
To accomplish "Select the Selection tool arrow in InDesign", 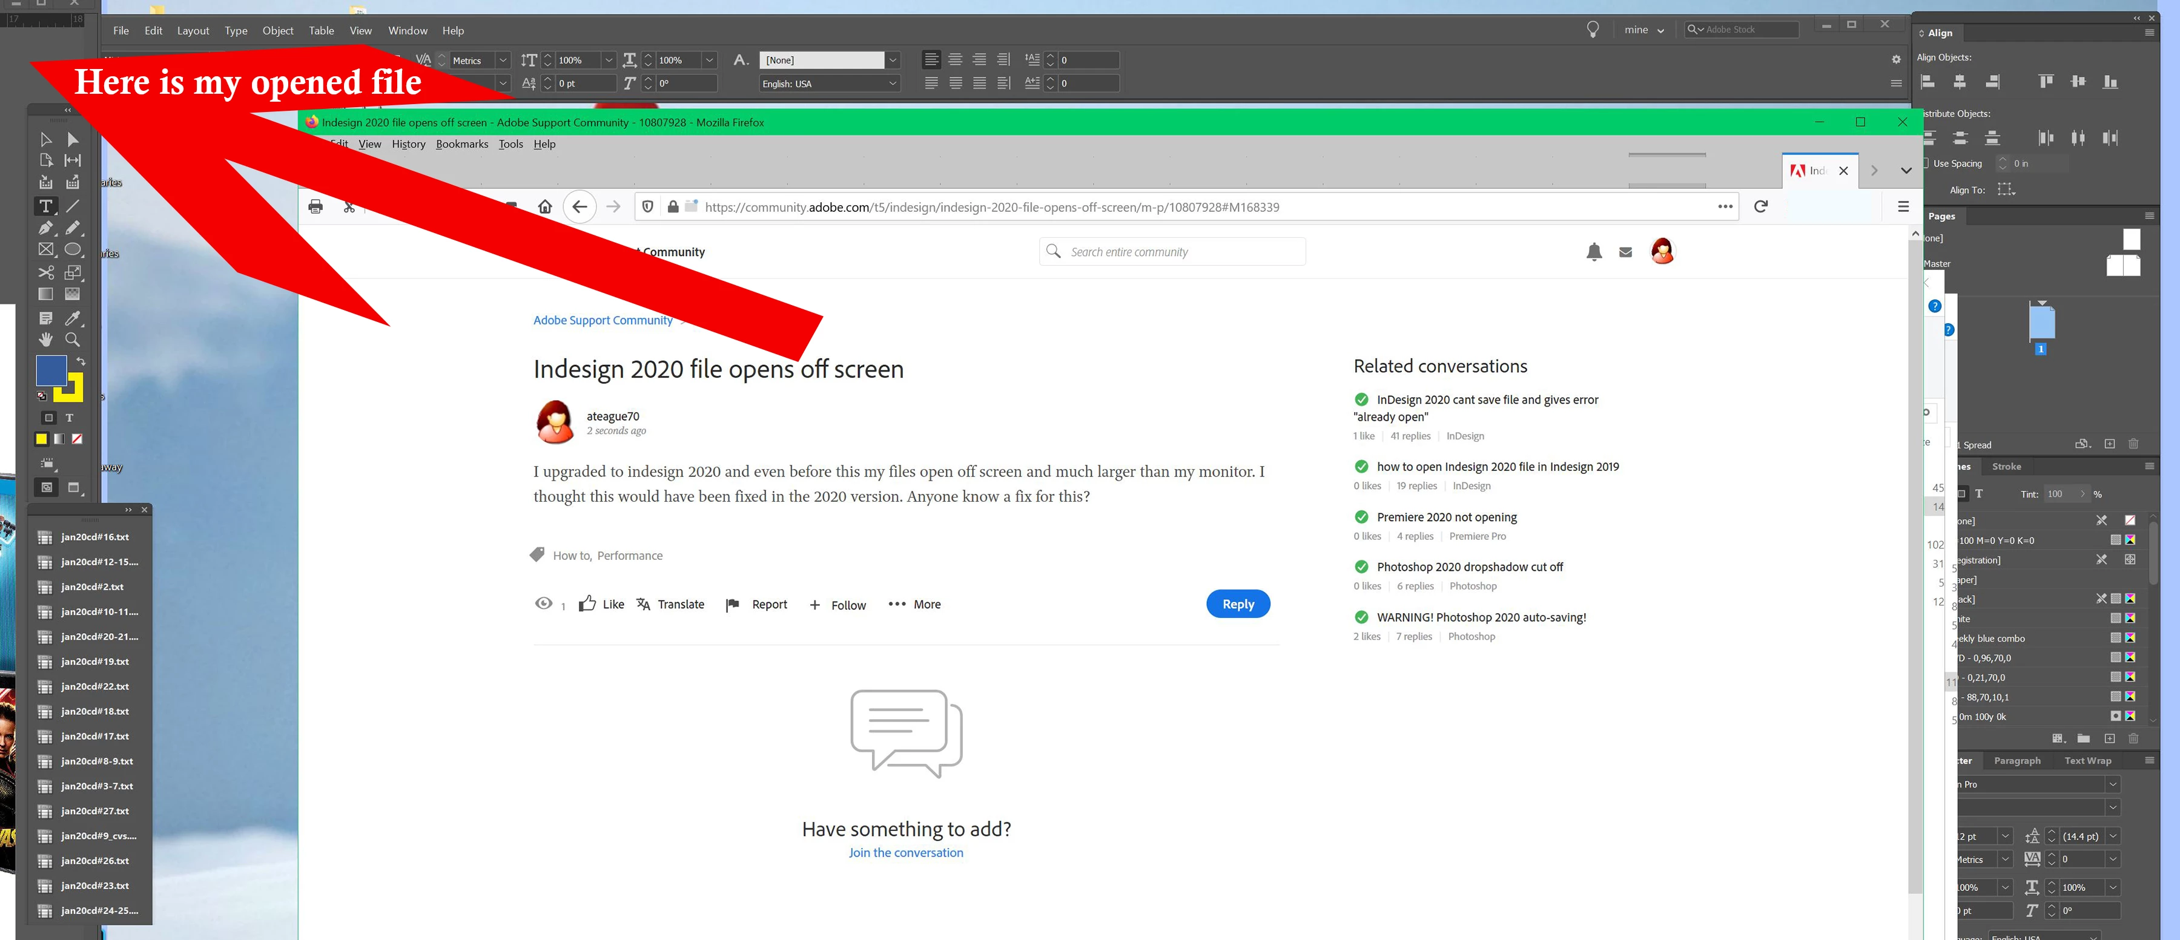I will [x=45, y=139].
